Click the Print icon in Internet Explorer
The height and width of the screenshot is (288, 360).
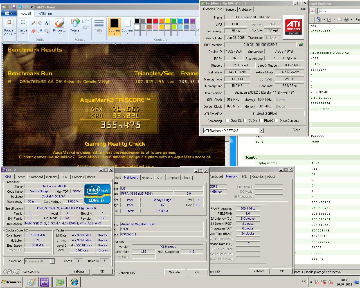[x=346, y=19]
